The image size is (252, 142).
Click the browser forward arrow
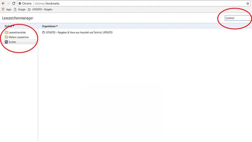(8, 3)
